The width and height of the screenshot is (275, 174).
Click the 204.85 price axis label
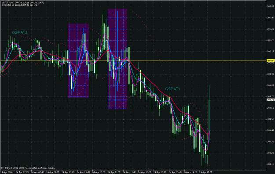point(271,85)
